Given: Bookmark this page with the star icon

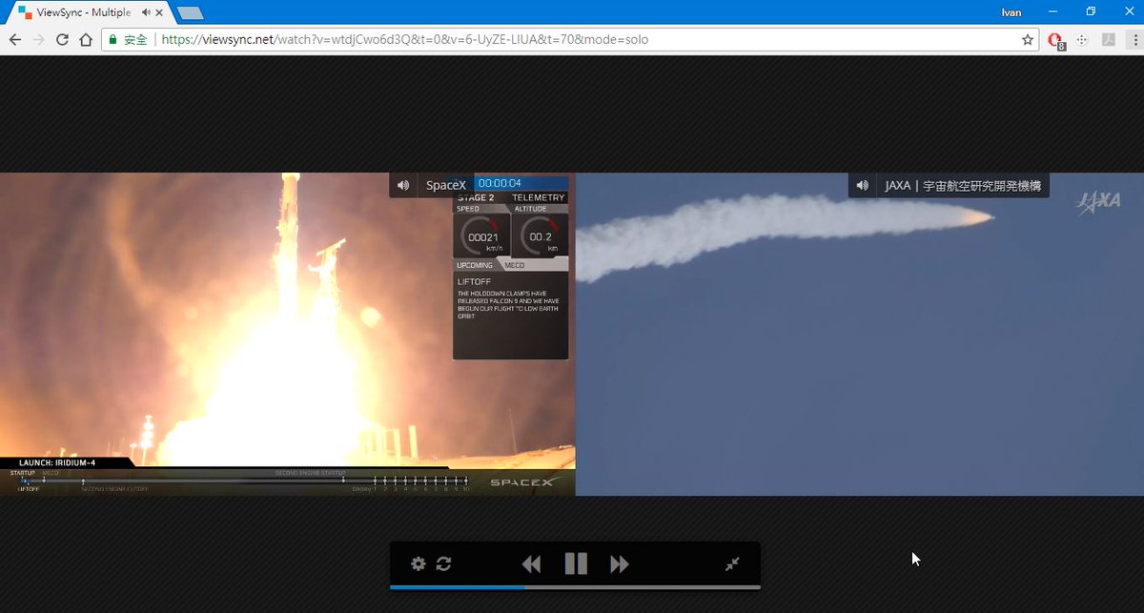Looking at the screenshot, I should tap(1028, 40).
